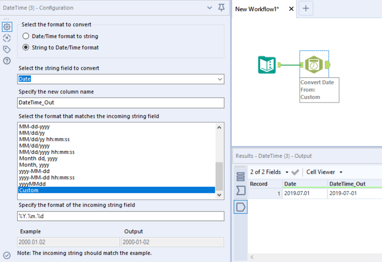Image resolution: width=382 pixels, height=262 pixels.
Task: Click the Results scroll left arrow
Action: pos(252,257)
